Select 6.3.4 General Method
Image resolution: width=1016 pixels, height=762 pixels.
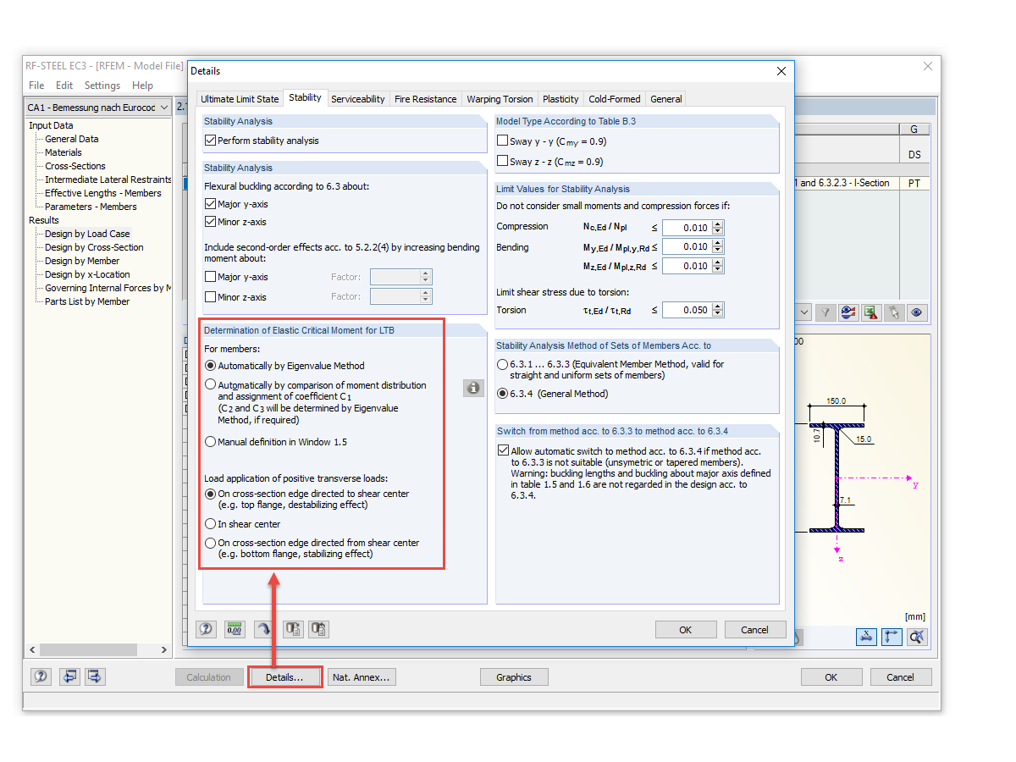point(503,394)
